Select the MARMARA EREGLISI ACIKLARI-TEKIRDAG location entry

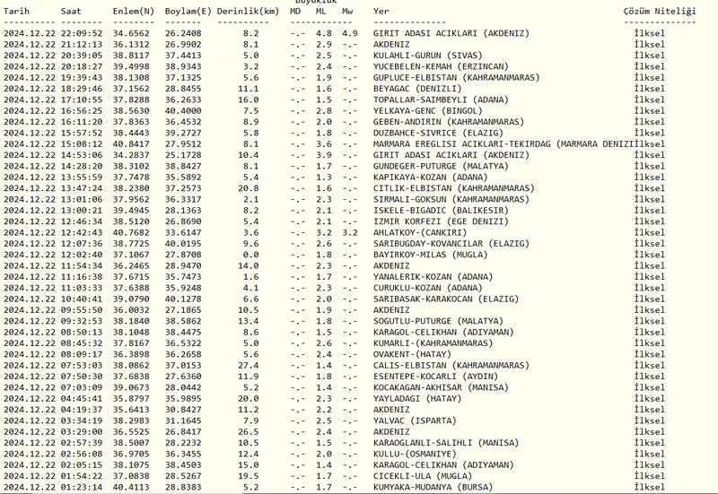tap(503, 143)
